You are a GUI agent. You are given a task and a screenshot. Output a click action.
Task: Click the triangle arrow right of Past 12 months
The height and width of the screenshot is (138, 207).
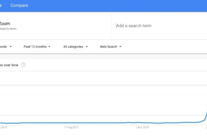point(50,47)
